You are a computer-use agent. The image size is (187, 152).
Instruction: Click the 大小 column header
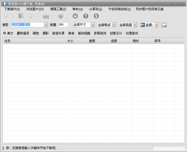click(77, 41)
